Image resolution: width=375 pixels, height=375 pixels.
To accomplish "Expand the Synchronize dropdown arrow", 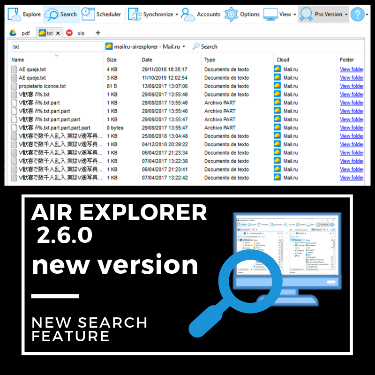I will tap(177, 15).
